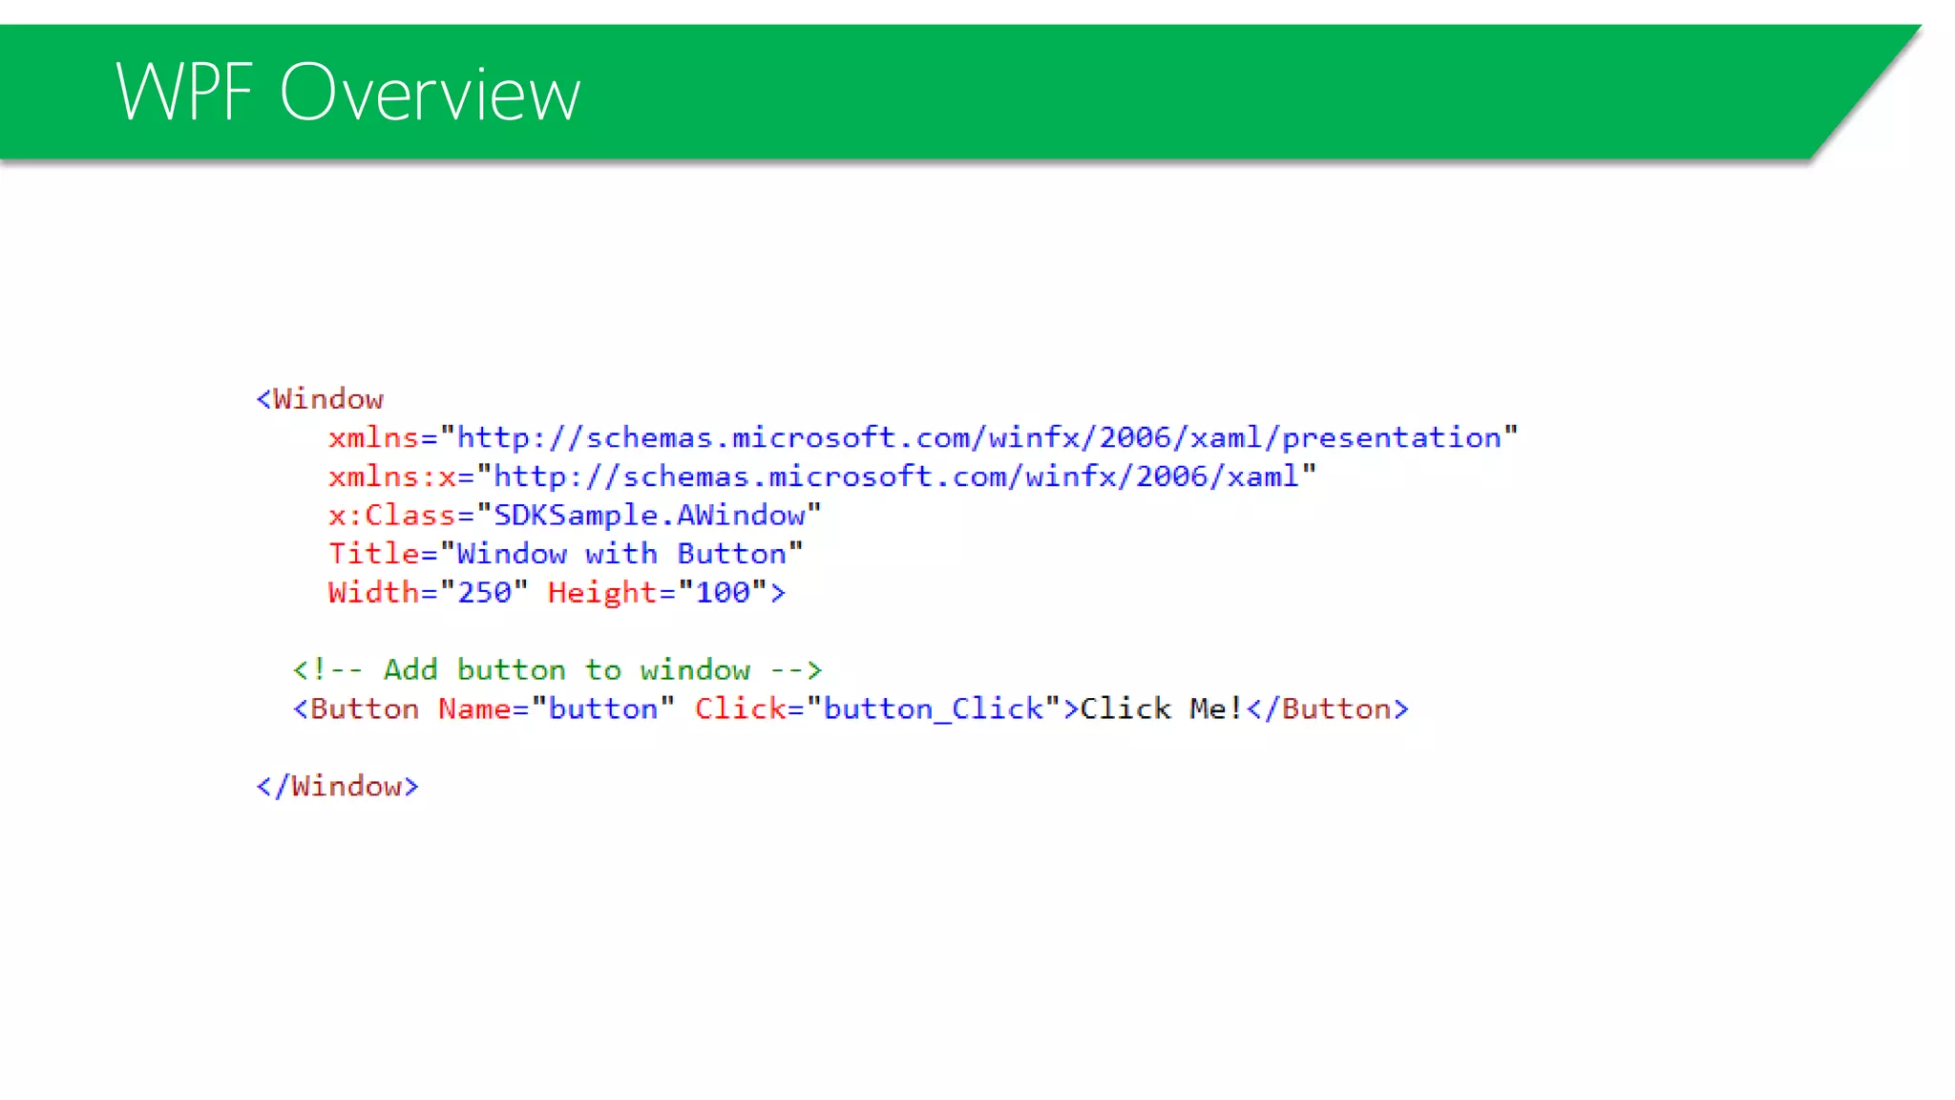Click the 'WPF Overview' slide title
The image size is (1955, 1100).
347,92
